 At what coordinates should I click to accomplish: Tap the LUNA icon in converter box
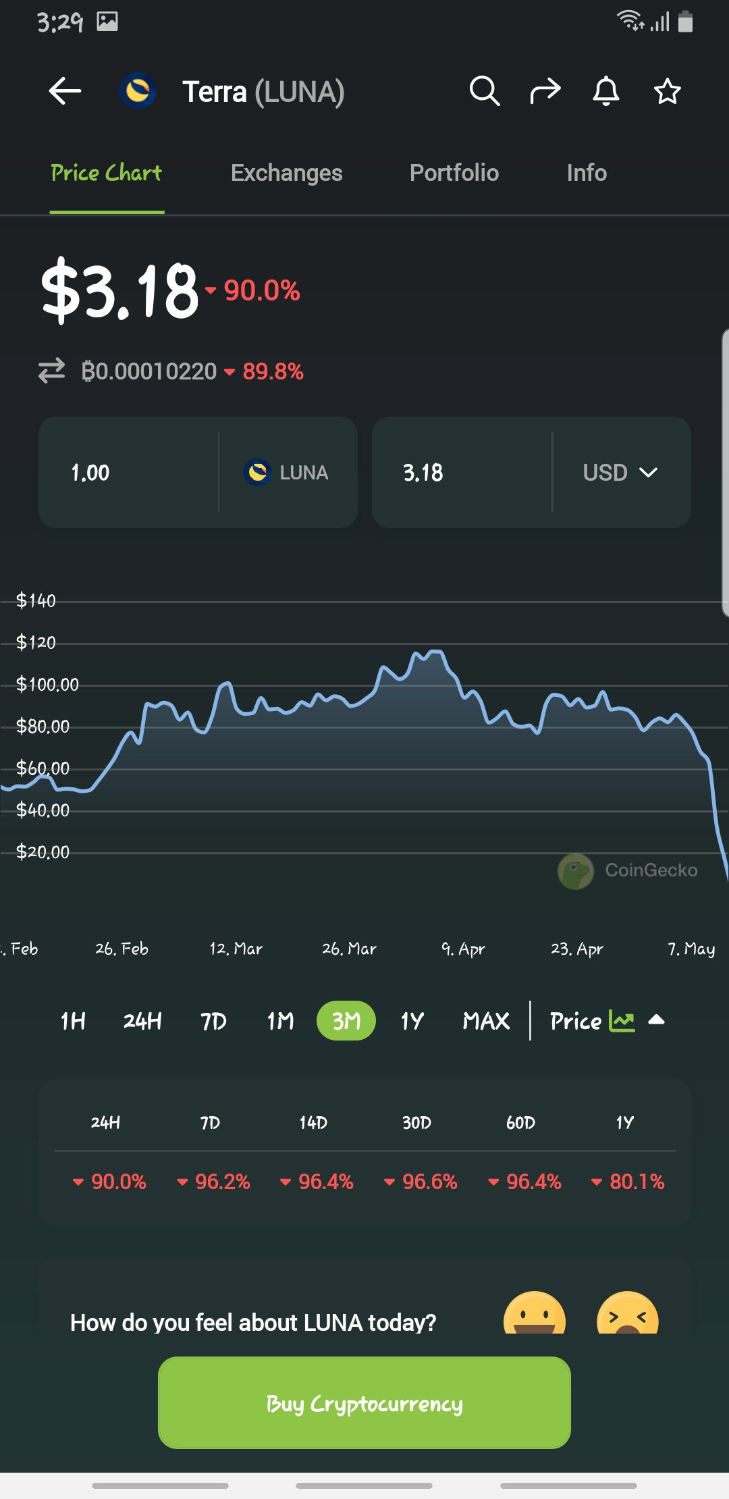click(257, 472)
